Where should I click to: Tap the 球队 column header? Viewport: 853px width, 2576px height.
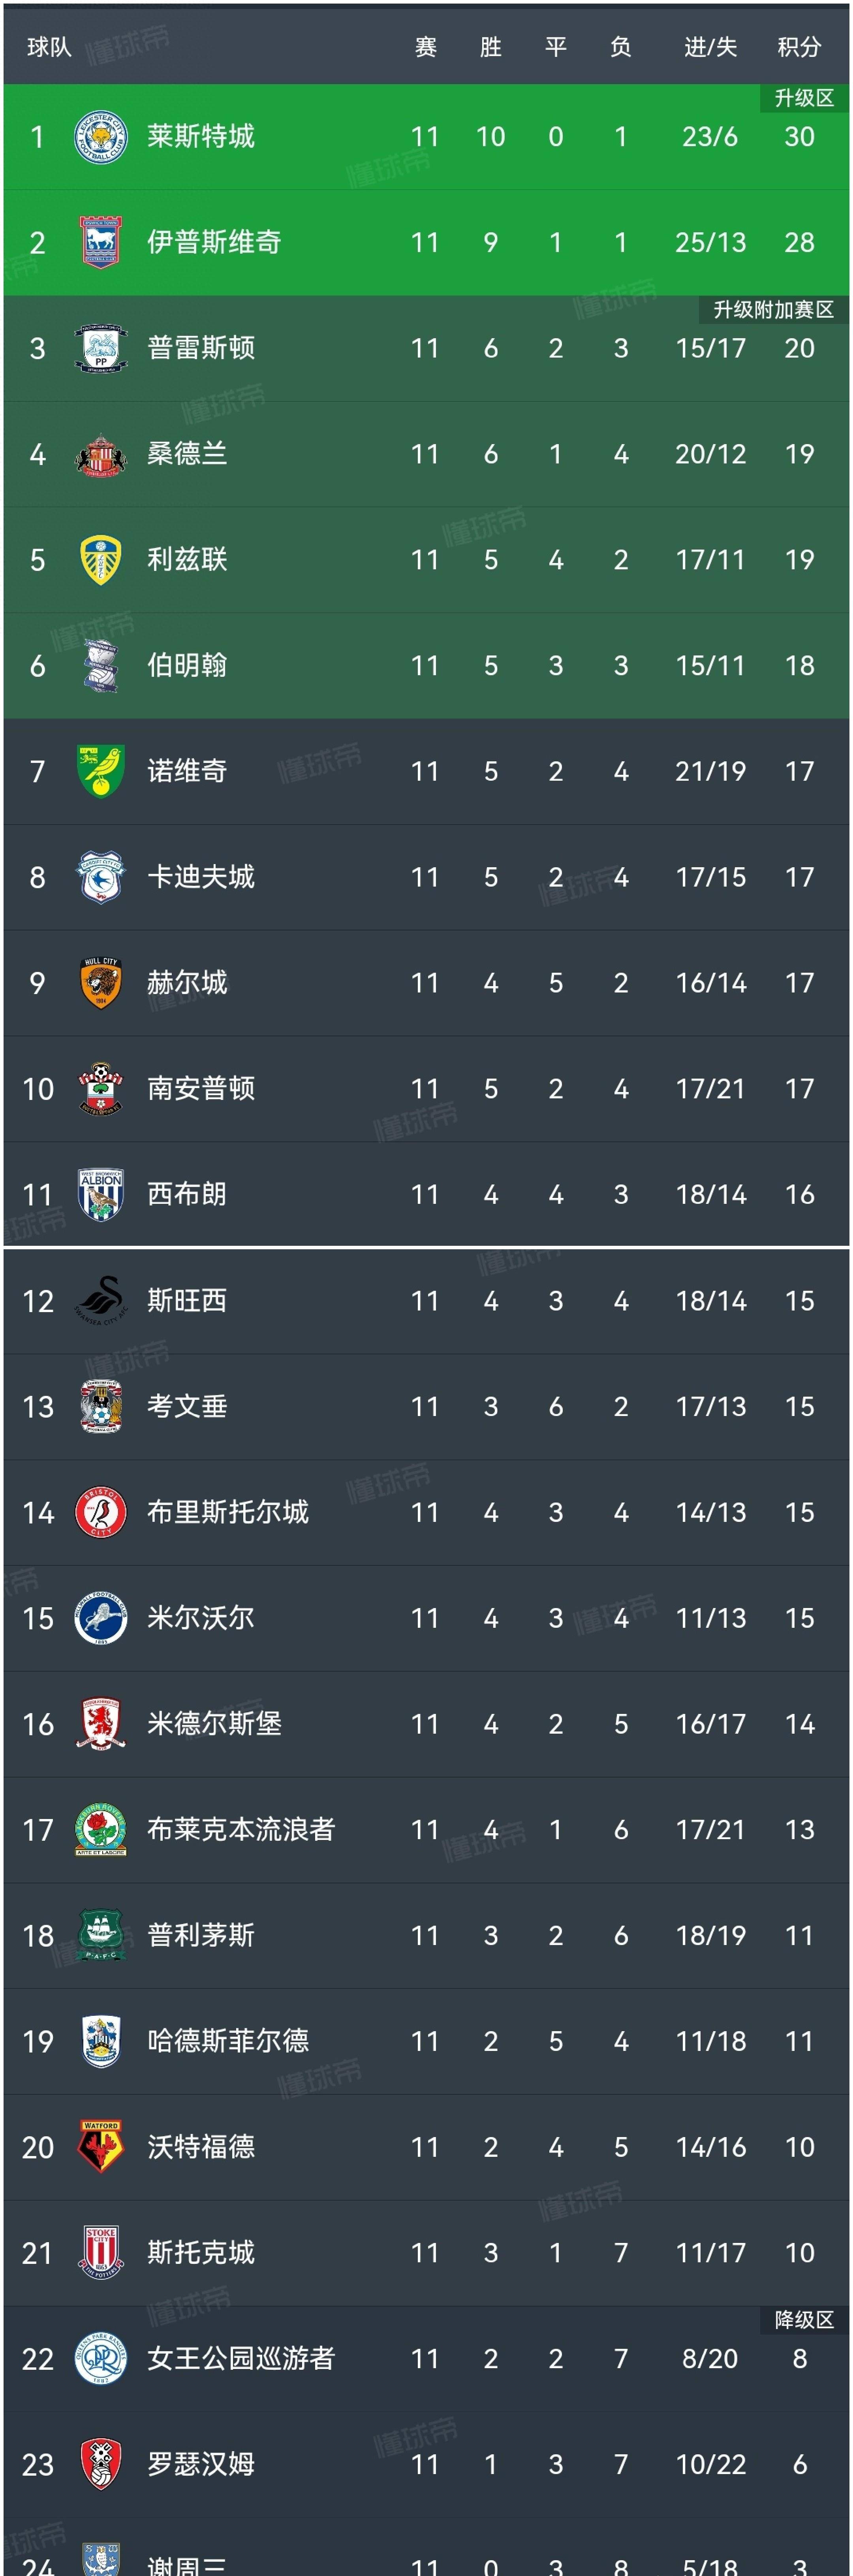49,47
